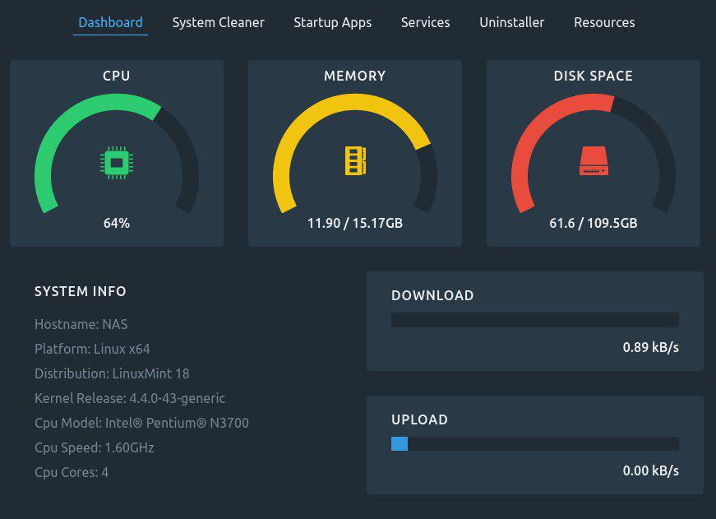Click the UPLOAD panel heading

(x=419, y=419)
